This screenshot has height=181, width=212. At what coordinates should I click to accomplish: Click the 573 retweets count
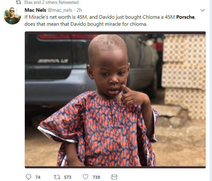(x=67, y=177)
